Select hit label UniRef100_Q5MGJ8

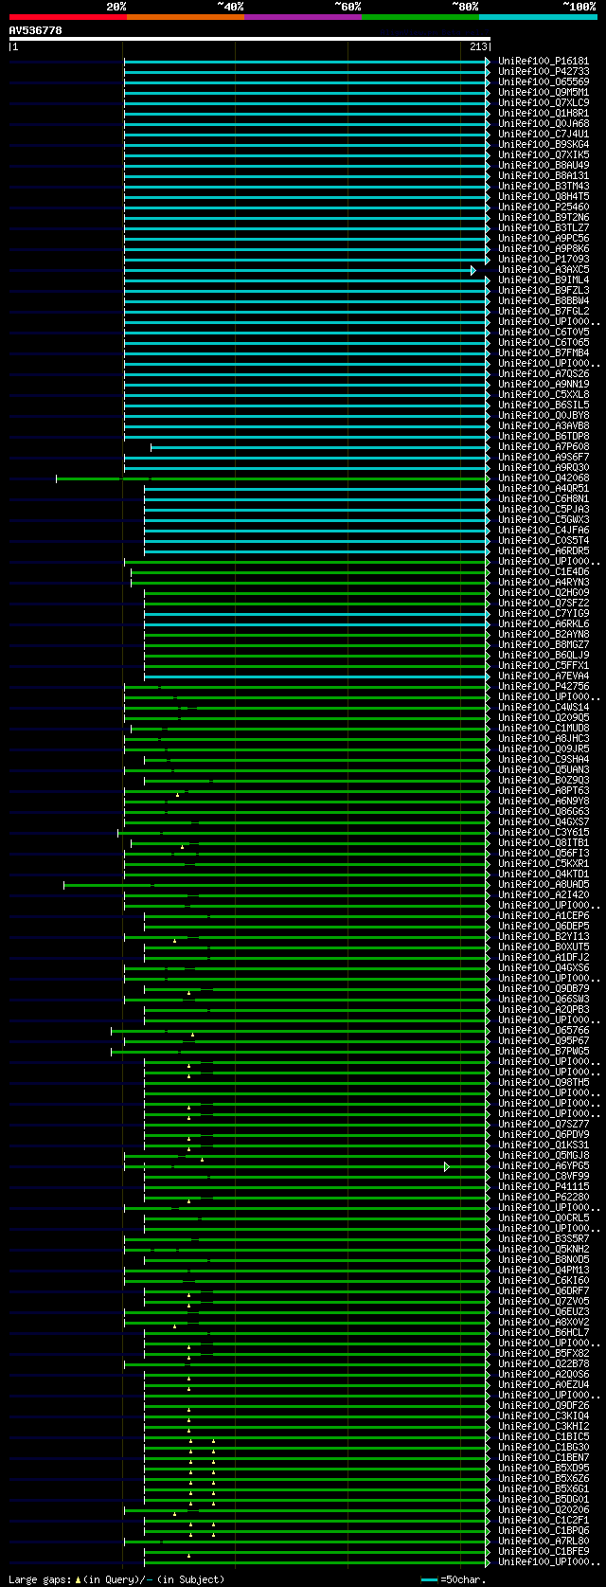pyautogui.click(x=544, y=1155)
